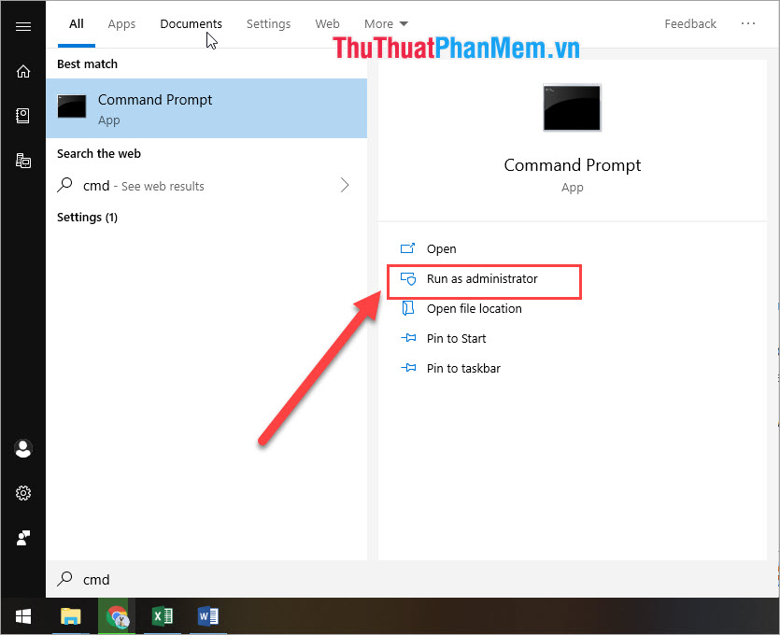Click the Home icon in search sidebar
This screenshot has height=635, width=780.
[x=22, y=71]
